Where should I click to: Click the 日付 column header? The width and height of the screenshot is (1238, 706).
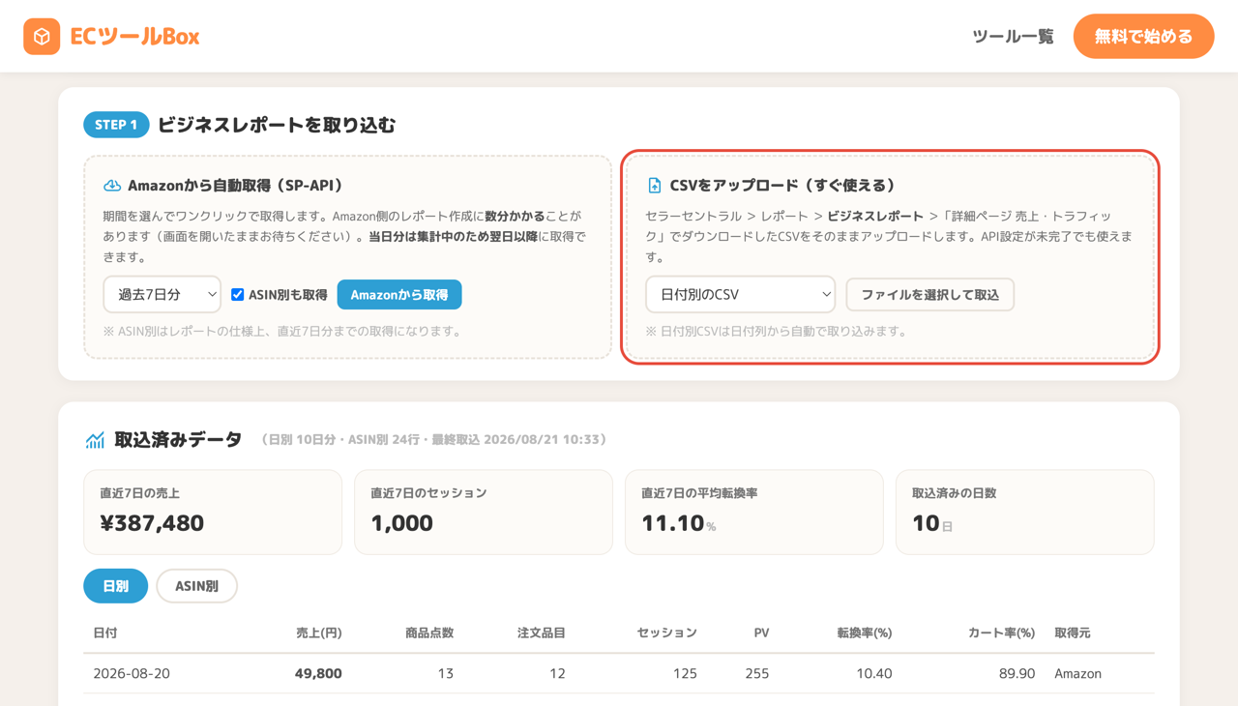pyautogui.click(x=105, y=632)
